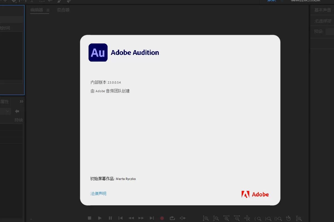Toggle skip selection in the transport bar
334x222 pixels.
(182, 218)
